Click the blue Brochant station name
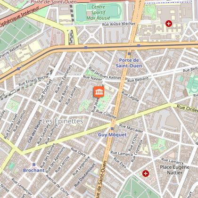This screenshot has height=198, width=198. [34, 171]
